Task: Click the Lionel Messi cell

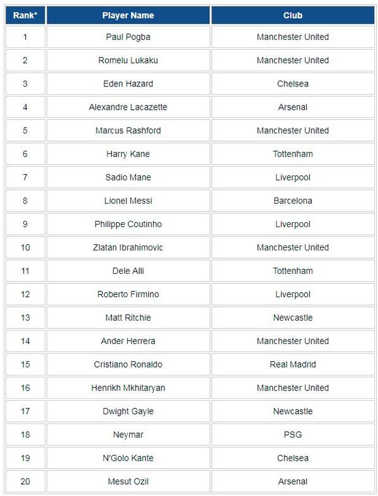Action: 129,201
